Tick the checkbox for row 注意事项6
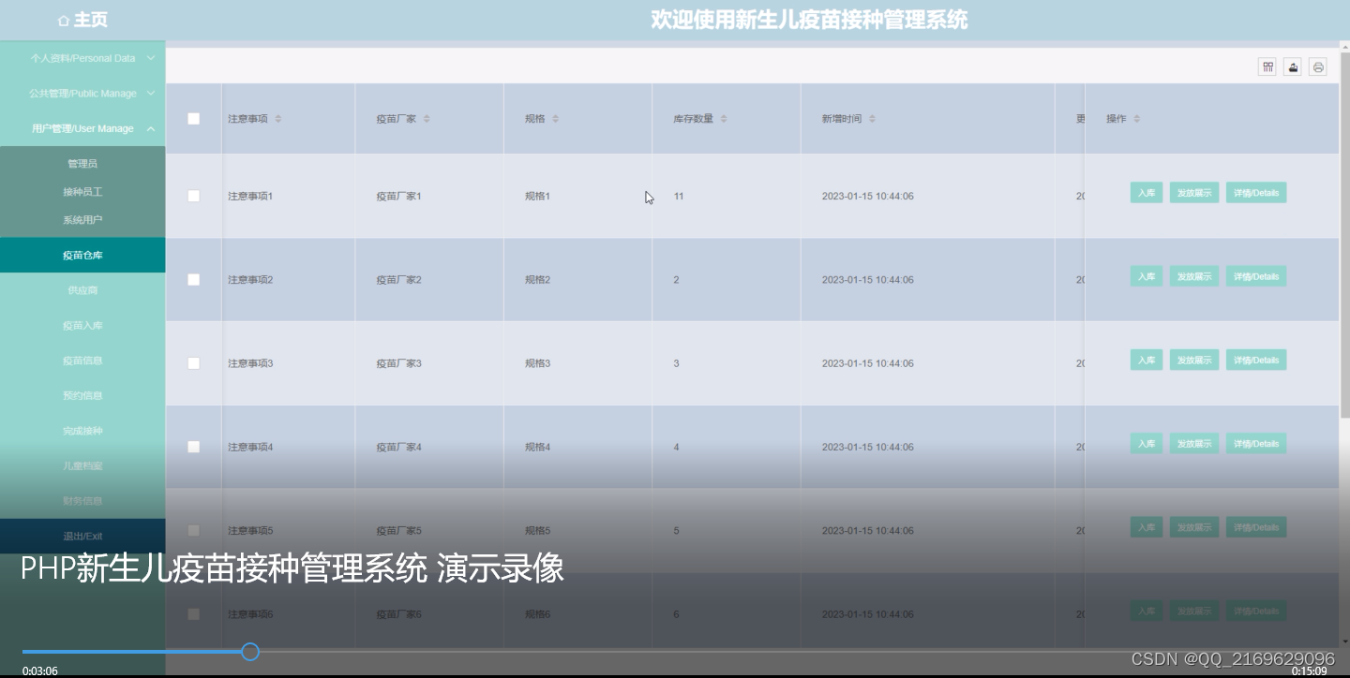This screenshot has width=1350, height=678. click(x=194, y=614)
